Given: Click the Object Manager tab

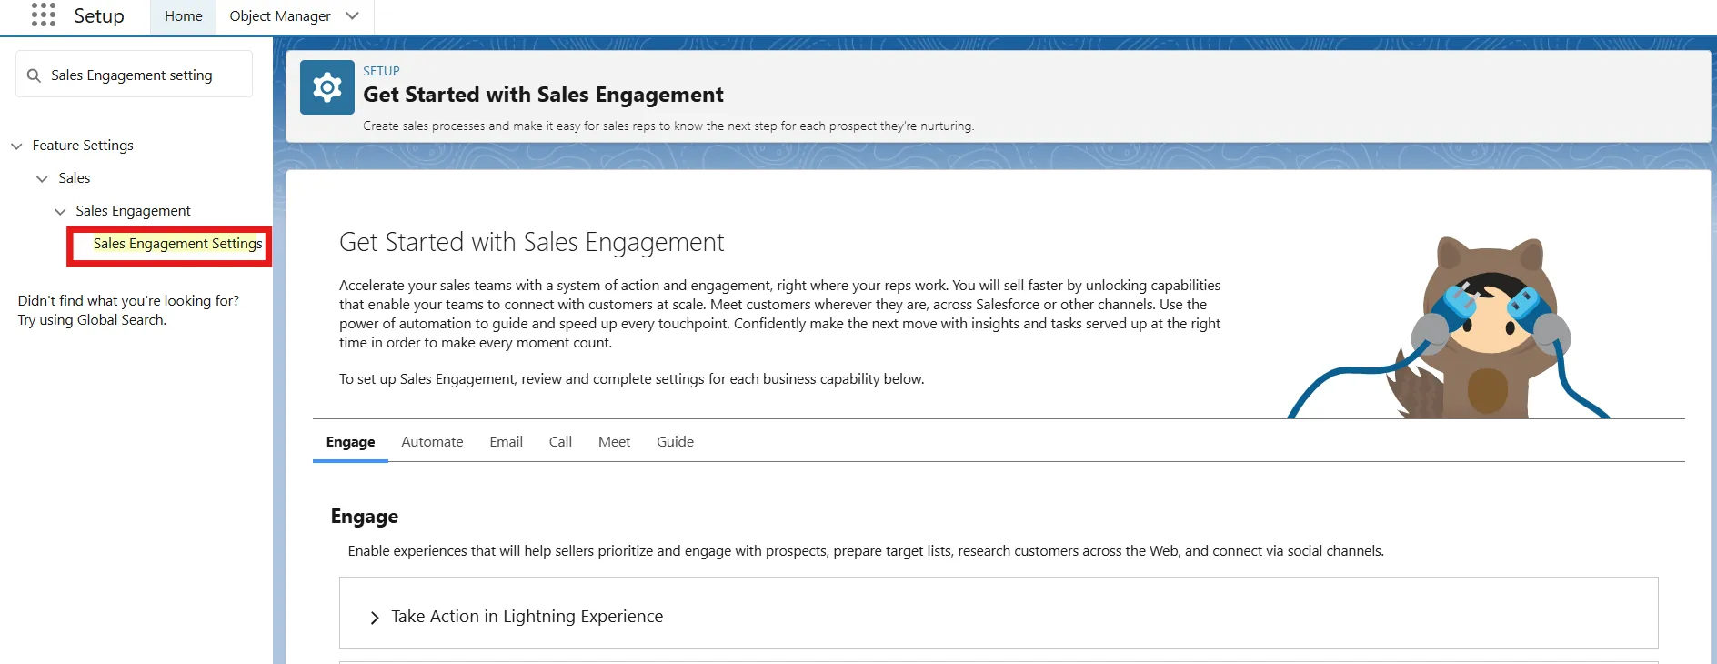Looking at the screenshot, I should [x=279, y=16].
